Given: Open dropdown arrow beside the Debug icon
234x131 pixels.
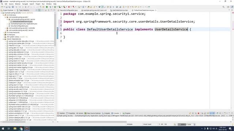Looking at the screenshot, I should [x=53, y=7].
